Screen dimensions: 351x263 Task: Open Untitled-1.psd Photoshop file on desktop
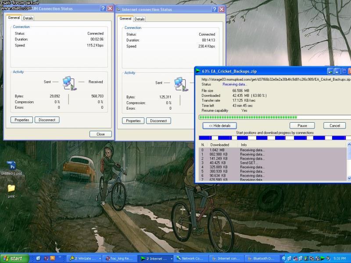tap(11, 168)
